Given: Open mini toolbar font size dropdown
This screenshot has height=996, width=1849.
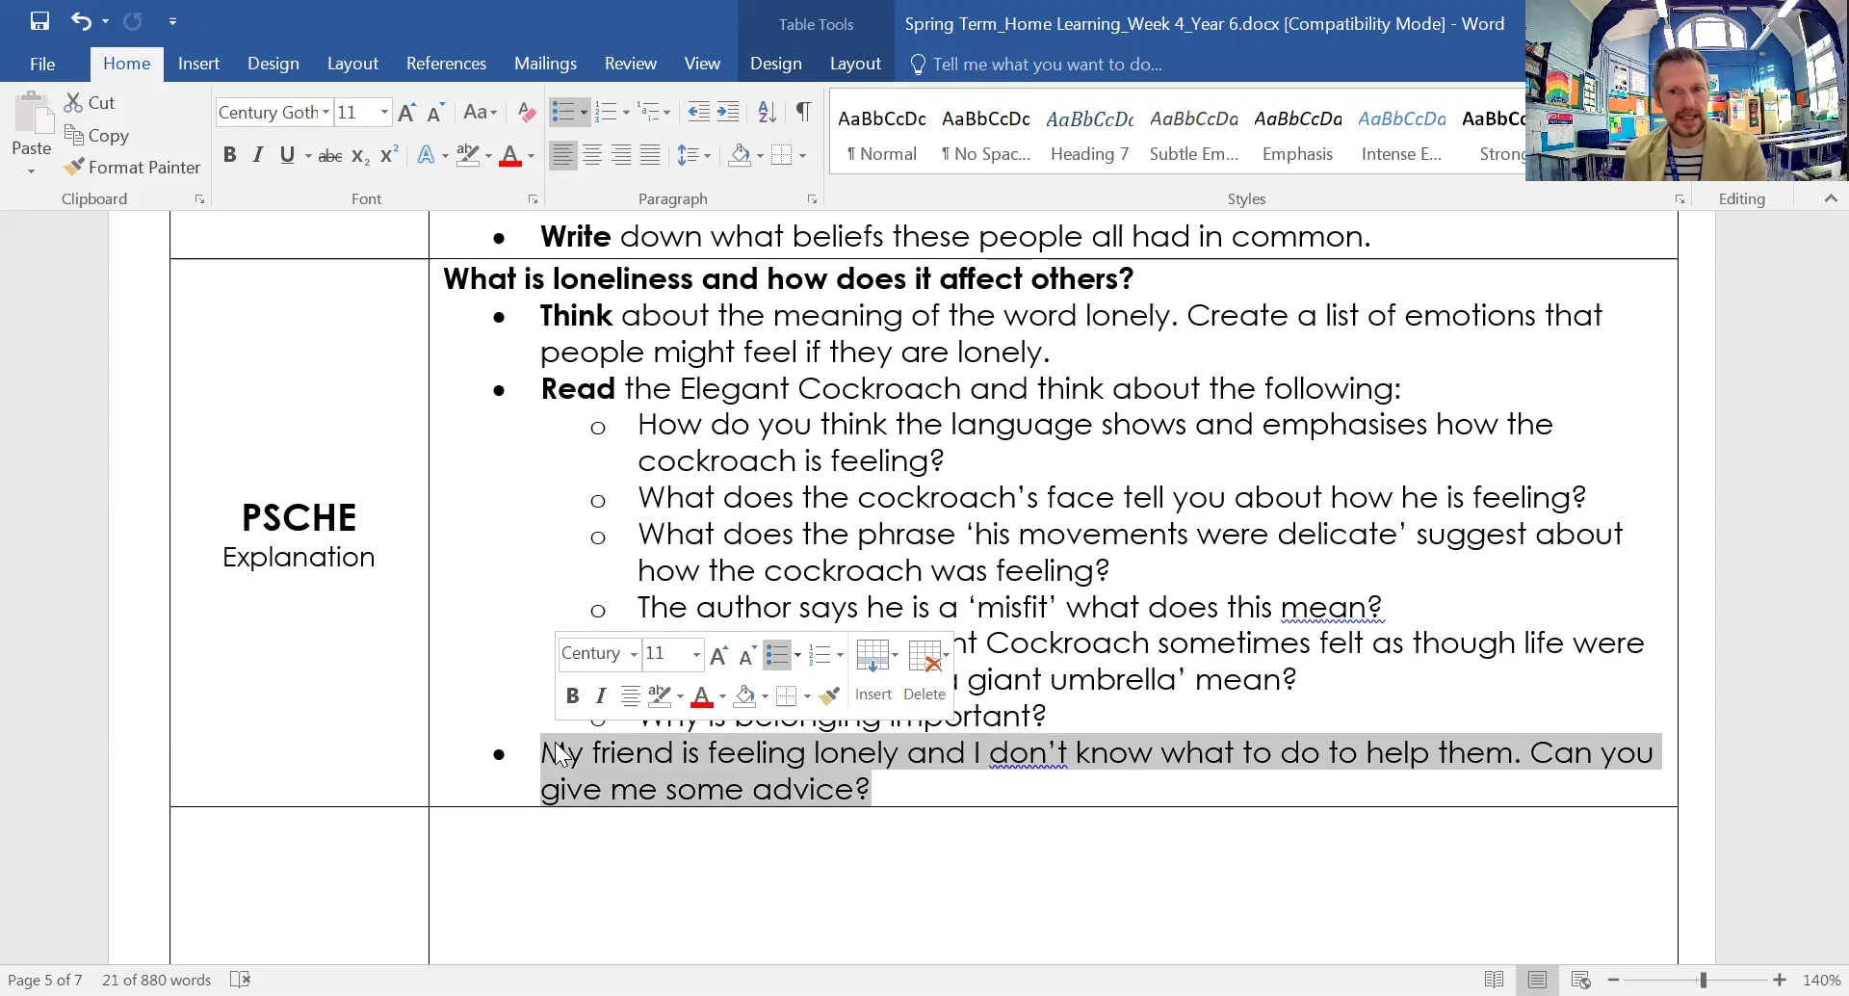Looking at the screenshot, I should coord(696,654).
